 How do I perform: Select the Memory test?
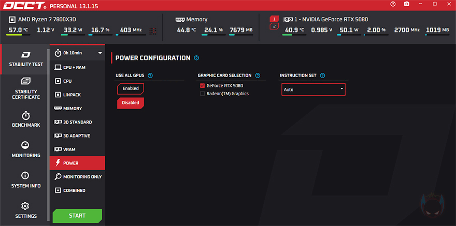77,108
